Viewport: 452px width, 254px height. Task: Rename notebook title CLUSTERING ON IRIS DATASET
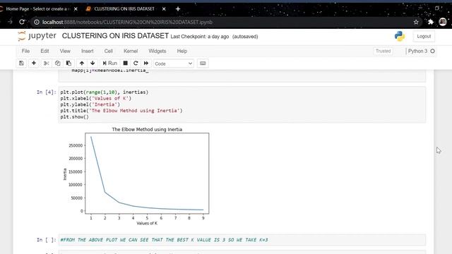tap(115, 36)
